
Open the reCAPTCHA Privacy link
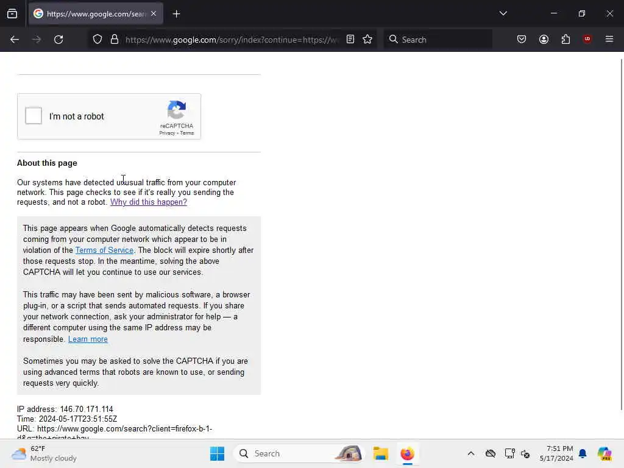[167, 133]
